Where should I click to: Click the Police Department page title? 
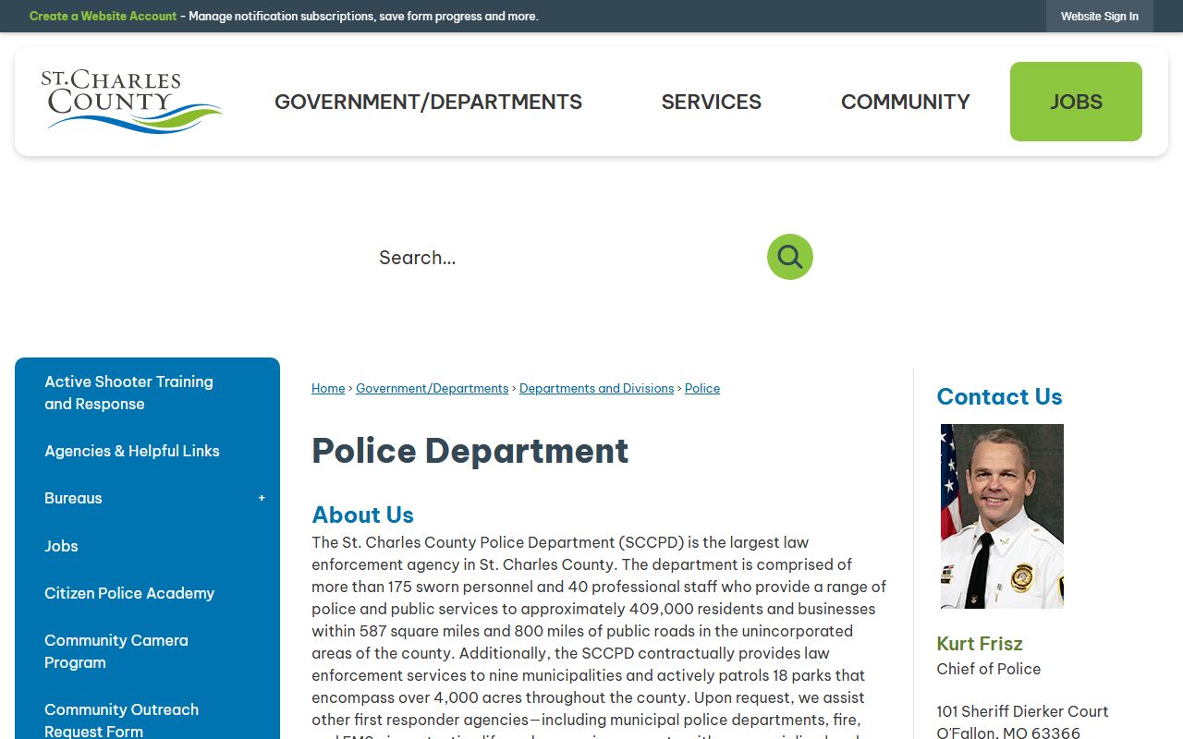point(470,451)
